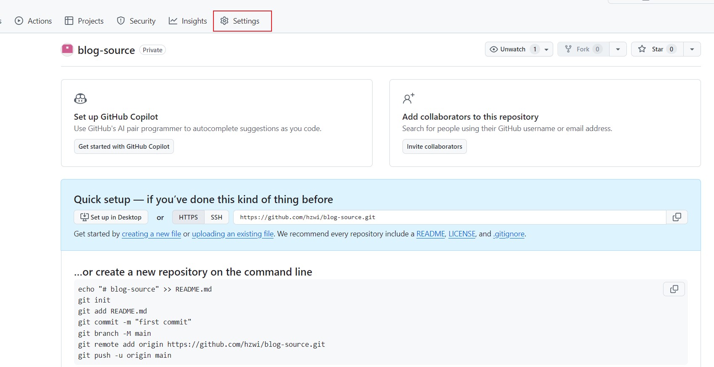The image size is (714, 367).
Task: Click the Fork button
Action: pyautogui.click(x=583, y=49)
